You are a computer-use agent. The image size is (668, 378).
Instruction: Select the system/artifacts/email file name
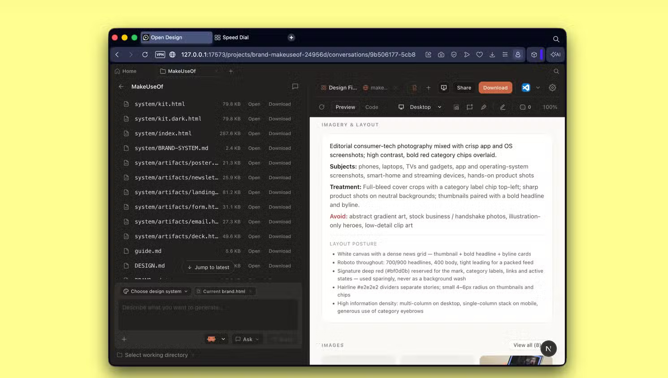[x=177, y=222]
